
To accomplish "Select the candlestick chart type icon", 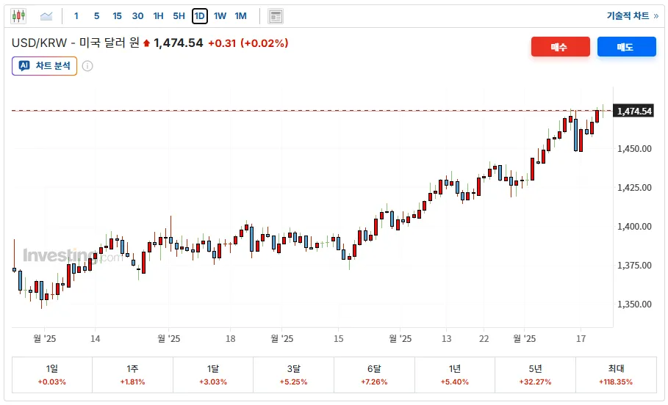I will click(18, 16).
